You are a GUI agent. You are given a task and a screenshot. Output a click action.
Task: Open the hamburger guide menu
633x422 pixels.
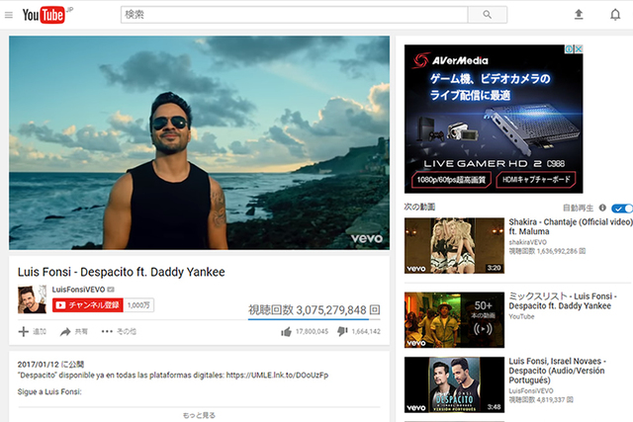point(9,15)
